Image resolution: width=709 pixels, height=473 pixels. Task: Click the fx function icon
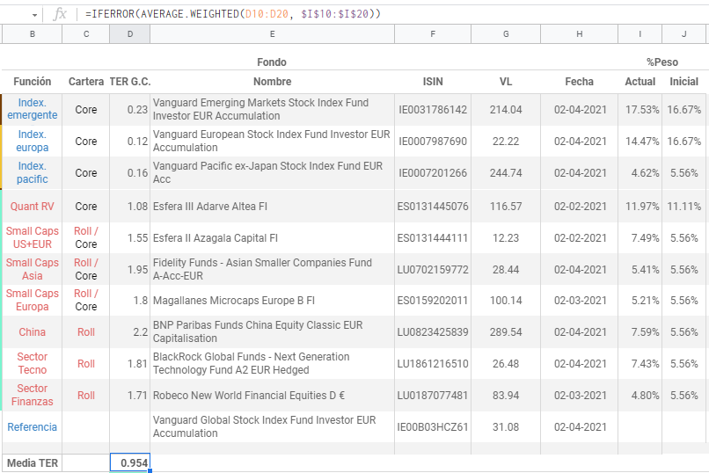point(60,14)
